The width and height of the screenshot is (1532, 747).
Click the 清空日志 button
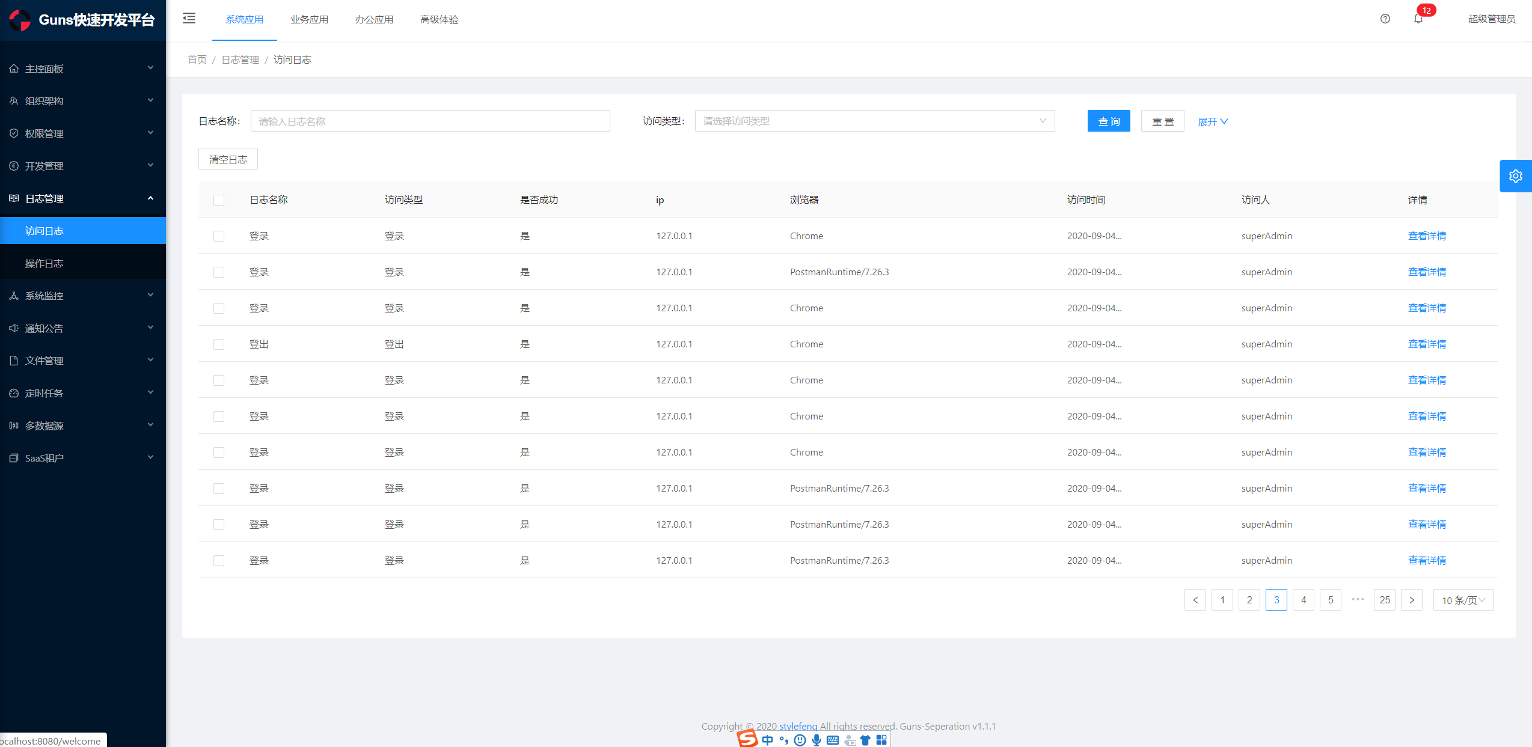click(x=228, y=159)
